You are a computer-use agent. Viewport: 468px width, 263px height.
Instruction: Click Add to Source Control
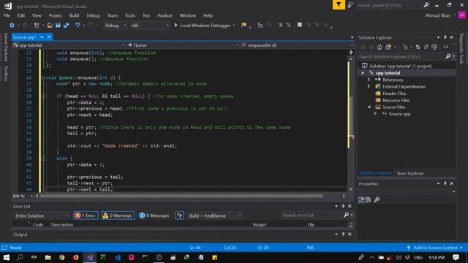435,248
